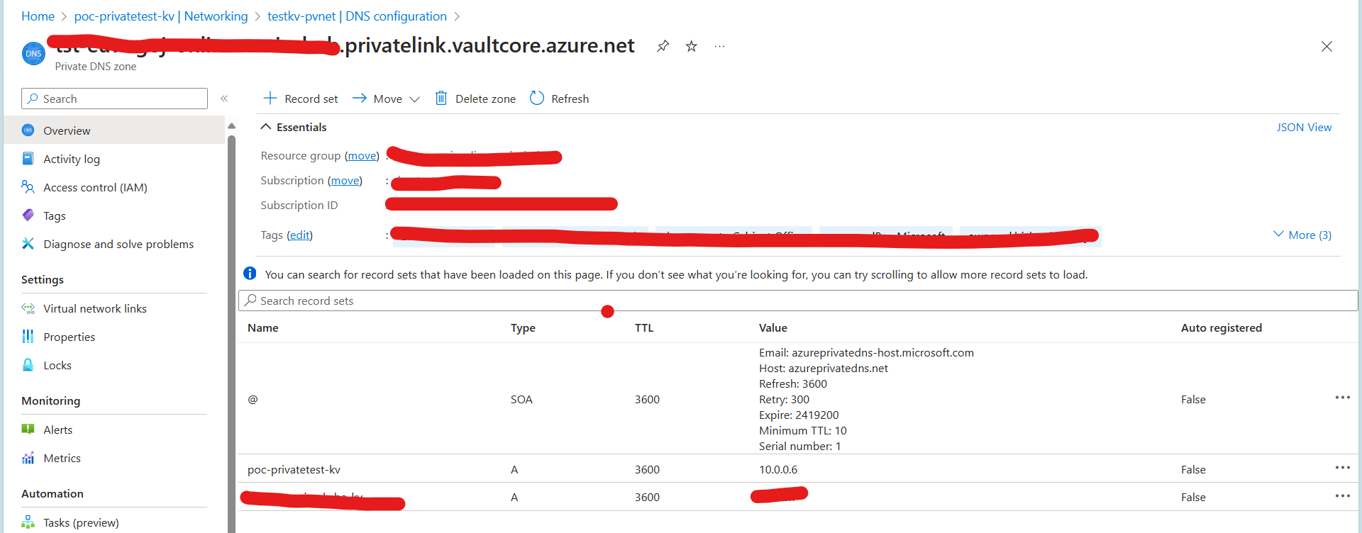Edit the tags
This screenshot has height=533, width=1362.
299,235
